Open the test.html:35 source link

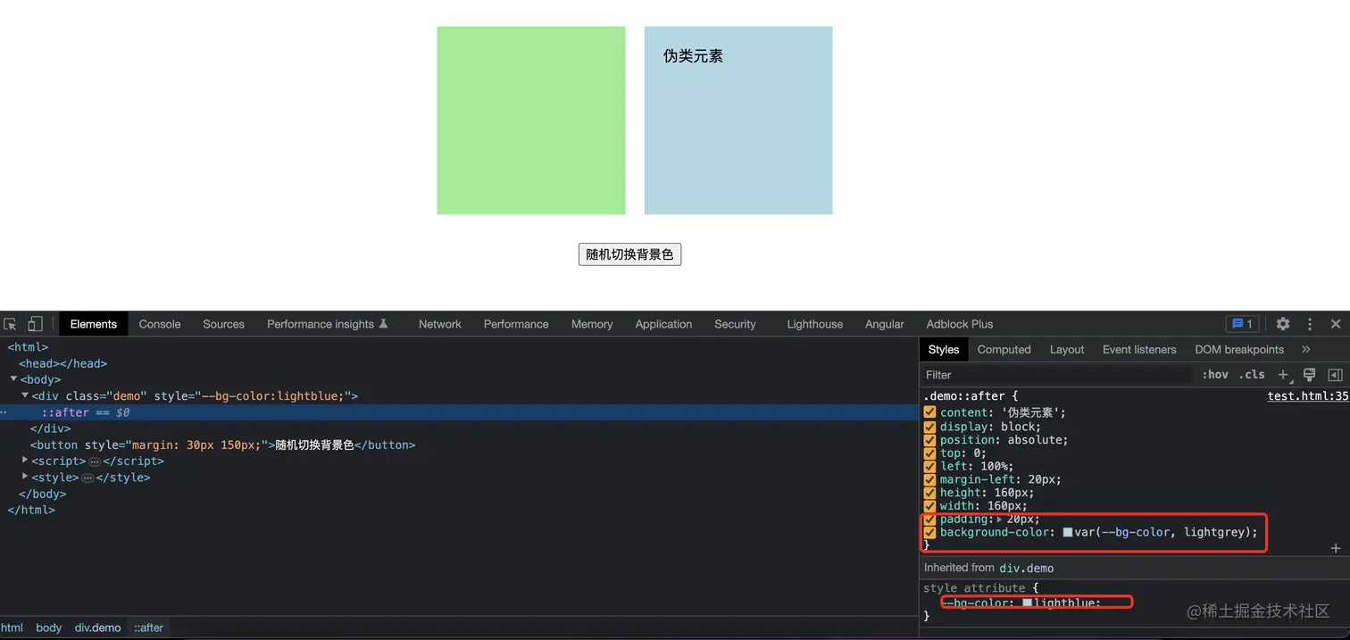(x=1308, y=396)
